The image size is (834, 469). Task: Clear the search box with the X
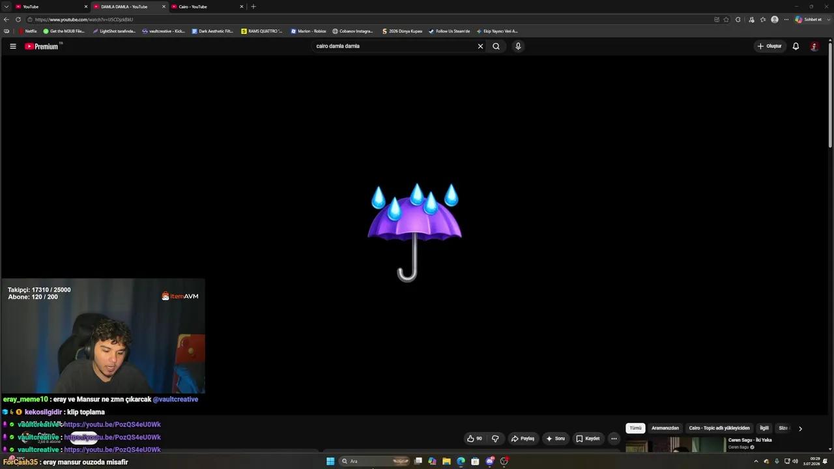(x=480, y=46)
